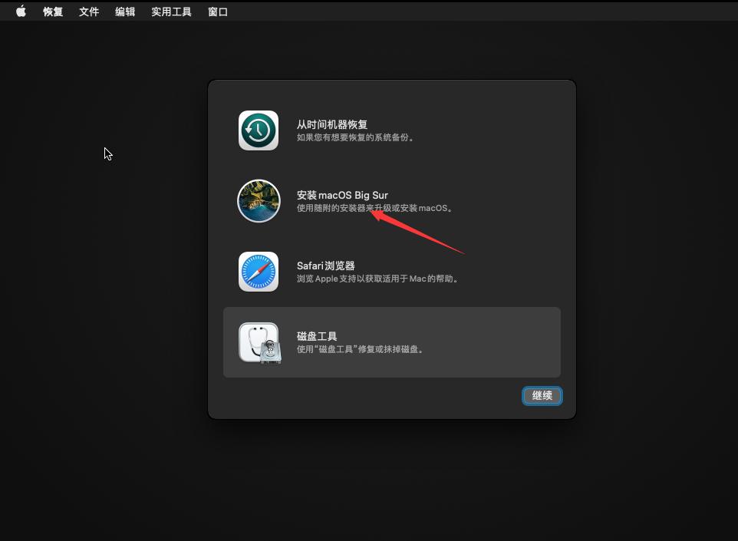Select the 磁盘工具 row
738x541 pixels.
[x=391, y=342]
